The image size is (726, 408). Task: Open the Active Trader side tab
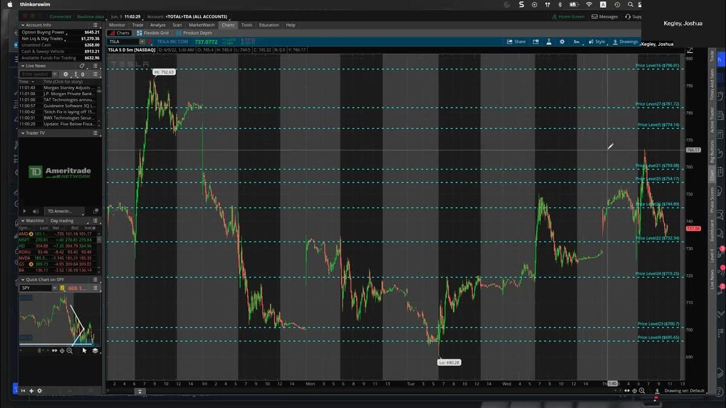click(x=712, y=119)
